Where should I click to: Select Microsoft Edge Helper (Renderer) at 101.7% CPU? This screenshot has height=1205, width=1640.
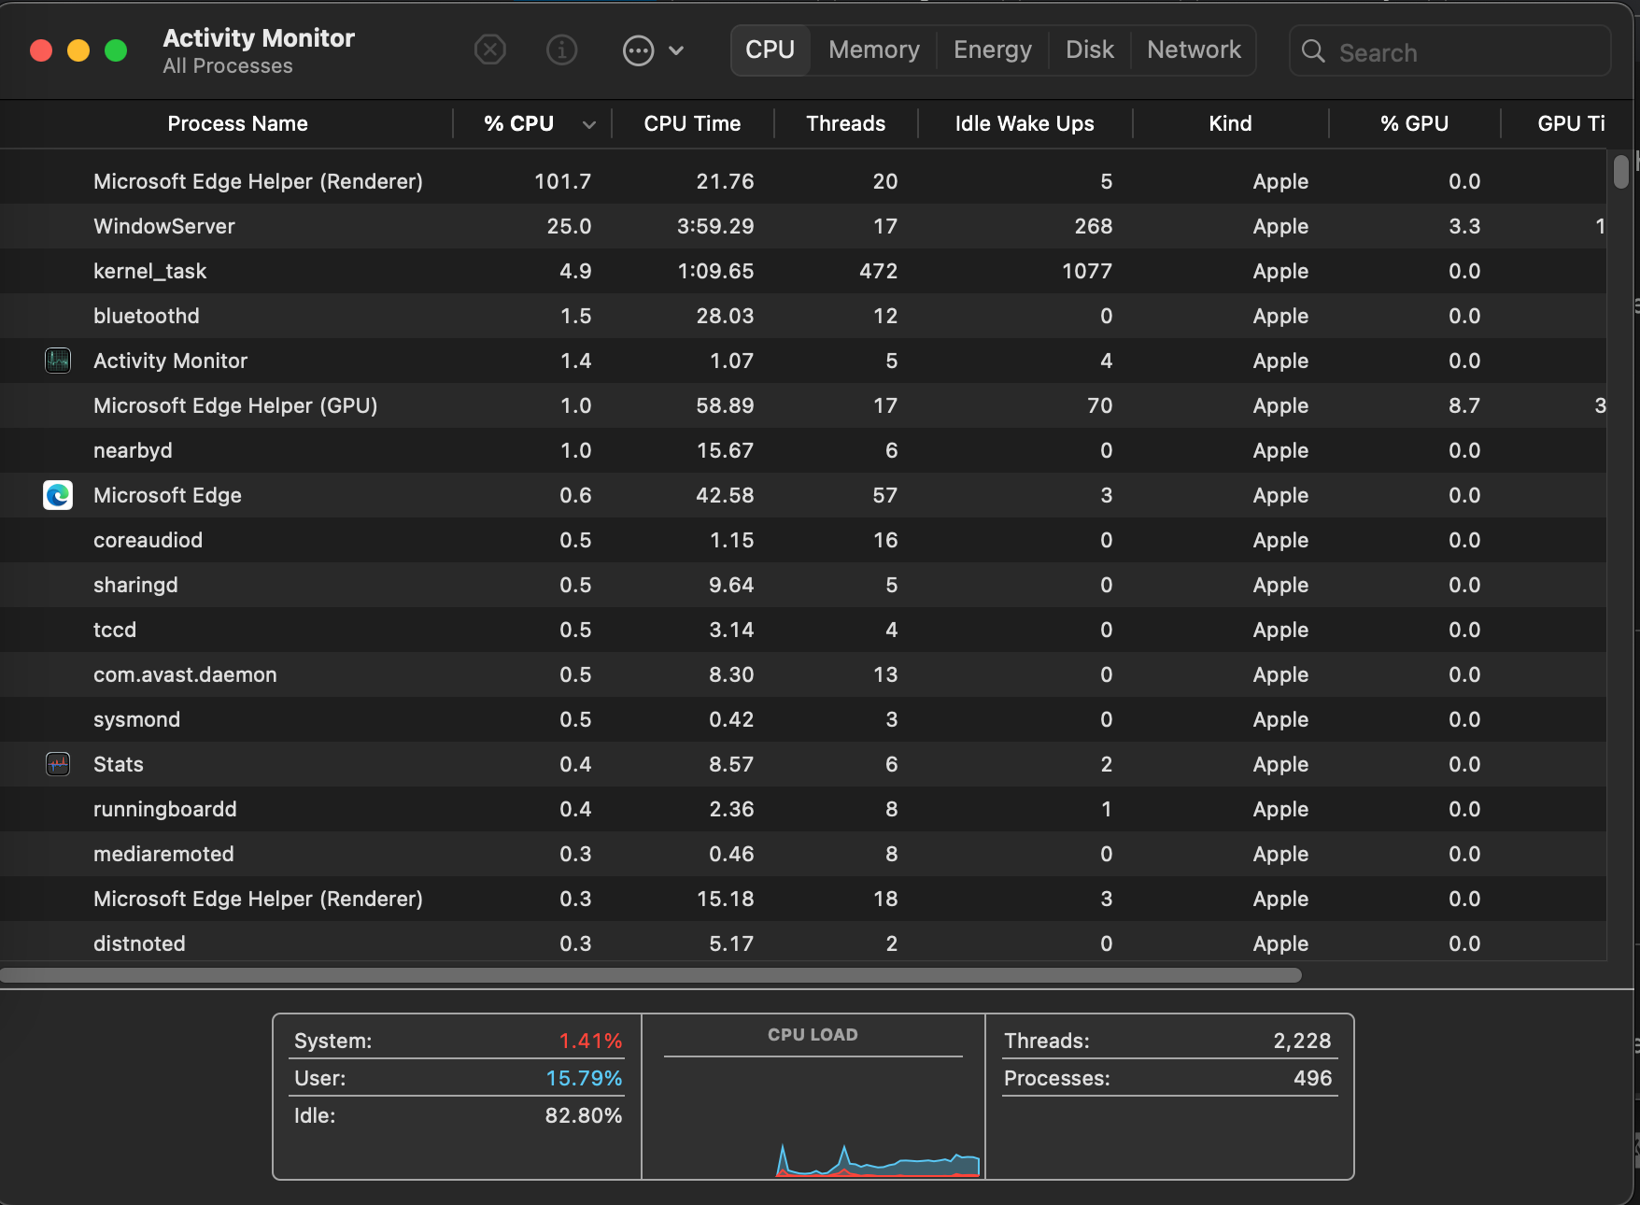(x=803, y=181)
